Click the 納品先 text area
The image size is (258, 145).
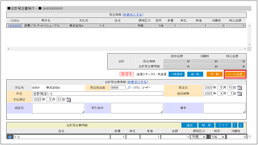[x=58, y=108]
